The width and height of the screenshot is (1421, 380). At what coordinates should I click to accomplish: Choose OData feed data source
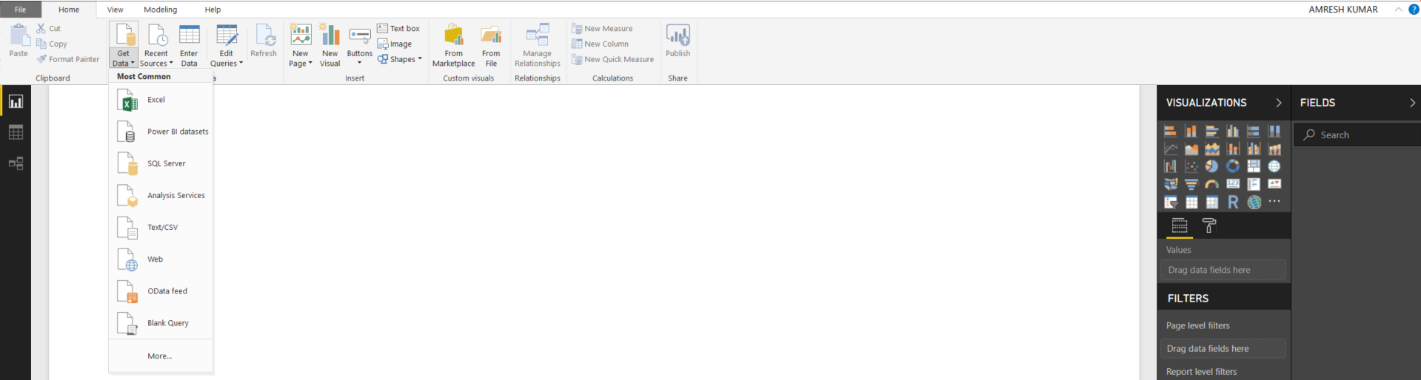click(x=161, y=291)
